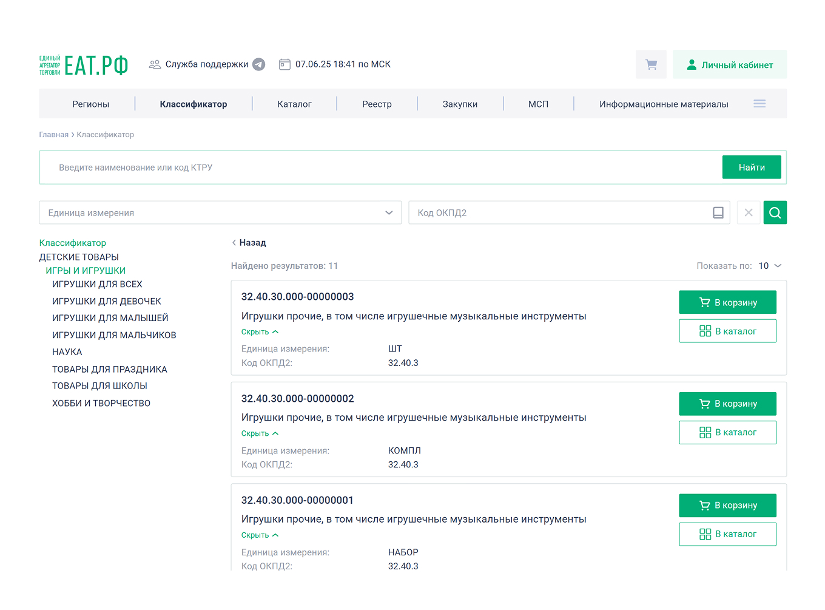825x610 pixels.
Task: Collapse details of item 32.40.30.000-00000003
Action: (x=260, y=332)
